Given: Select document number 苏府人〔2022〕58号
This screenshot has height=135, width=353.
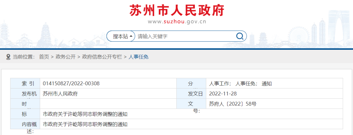Looking at the screenshot, I should point(233,104).
